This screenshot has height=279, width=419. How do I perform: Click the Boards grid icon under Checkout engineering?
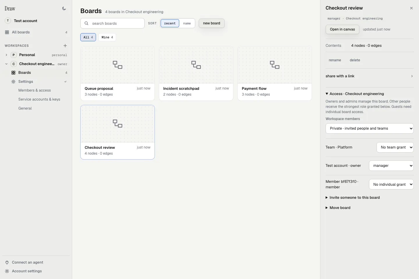13,73
